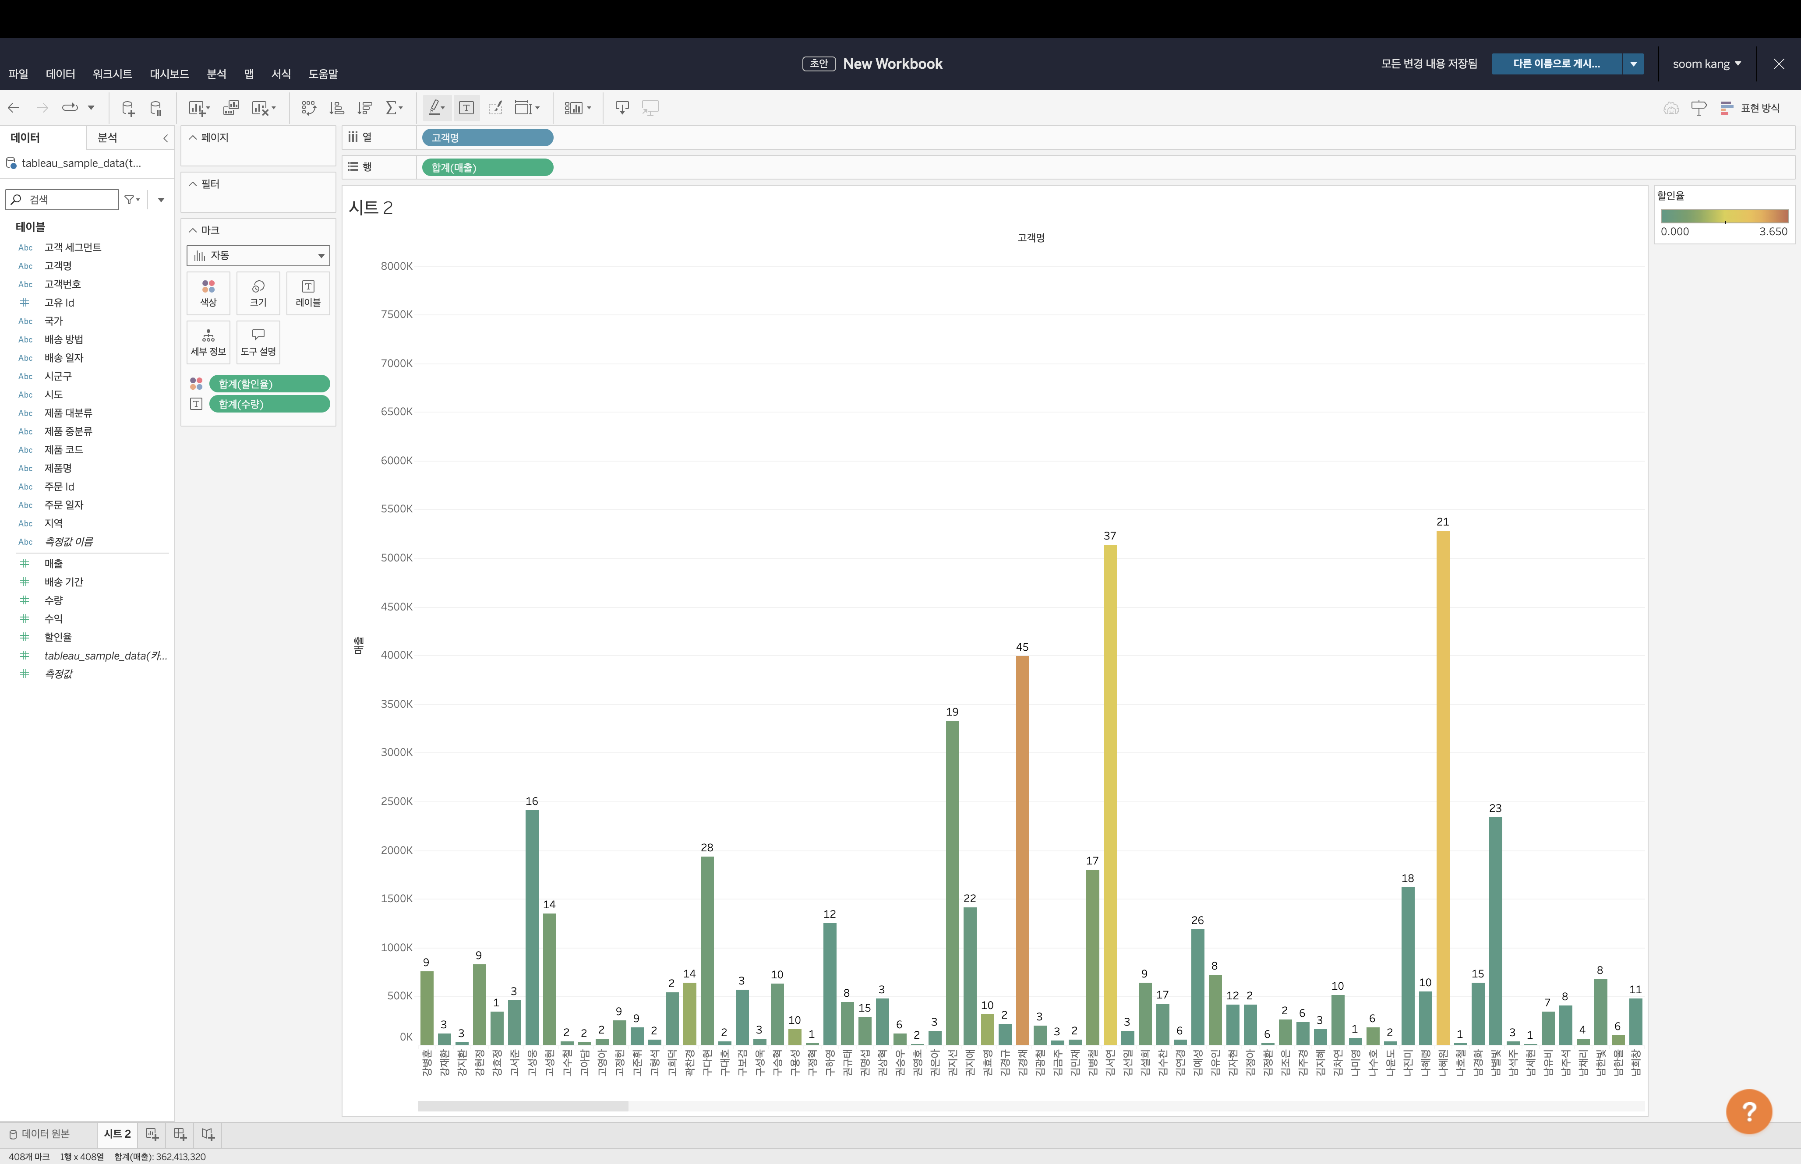The image size is (1801, 1164).
Task: Click the Replay animation icon in toolbar
Action: tap(70, 108)
